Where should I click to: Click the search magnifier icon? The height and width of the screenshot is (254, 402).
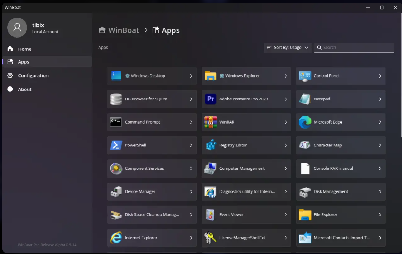point(319,48)
